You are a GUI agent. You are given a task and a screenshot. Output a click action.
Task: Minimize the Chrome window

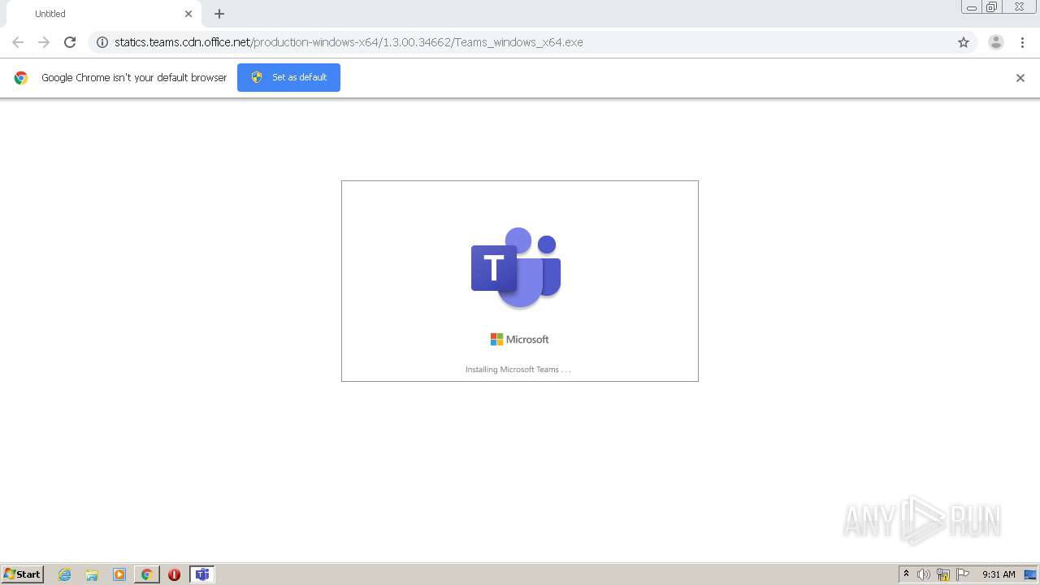pos(971,7)
